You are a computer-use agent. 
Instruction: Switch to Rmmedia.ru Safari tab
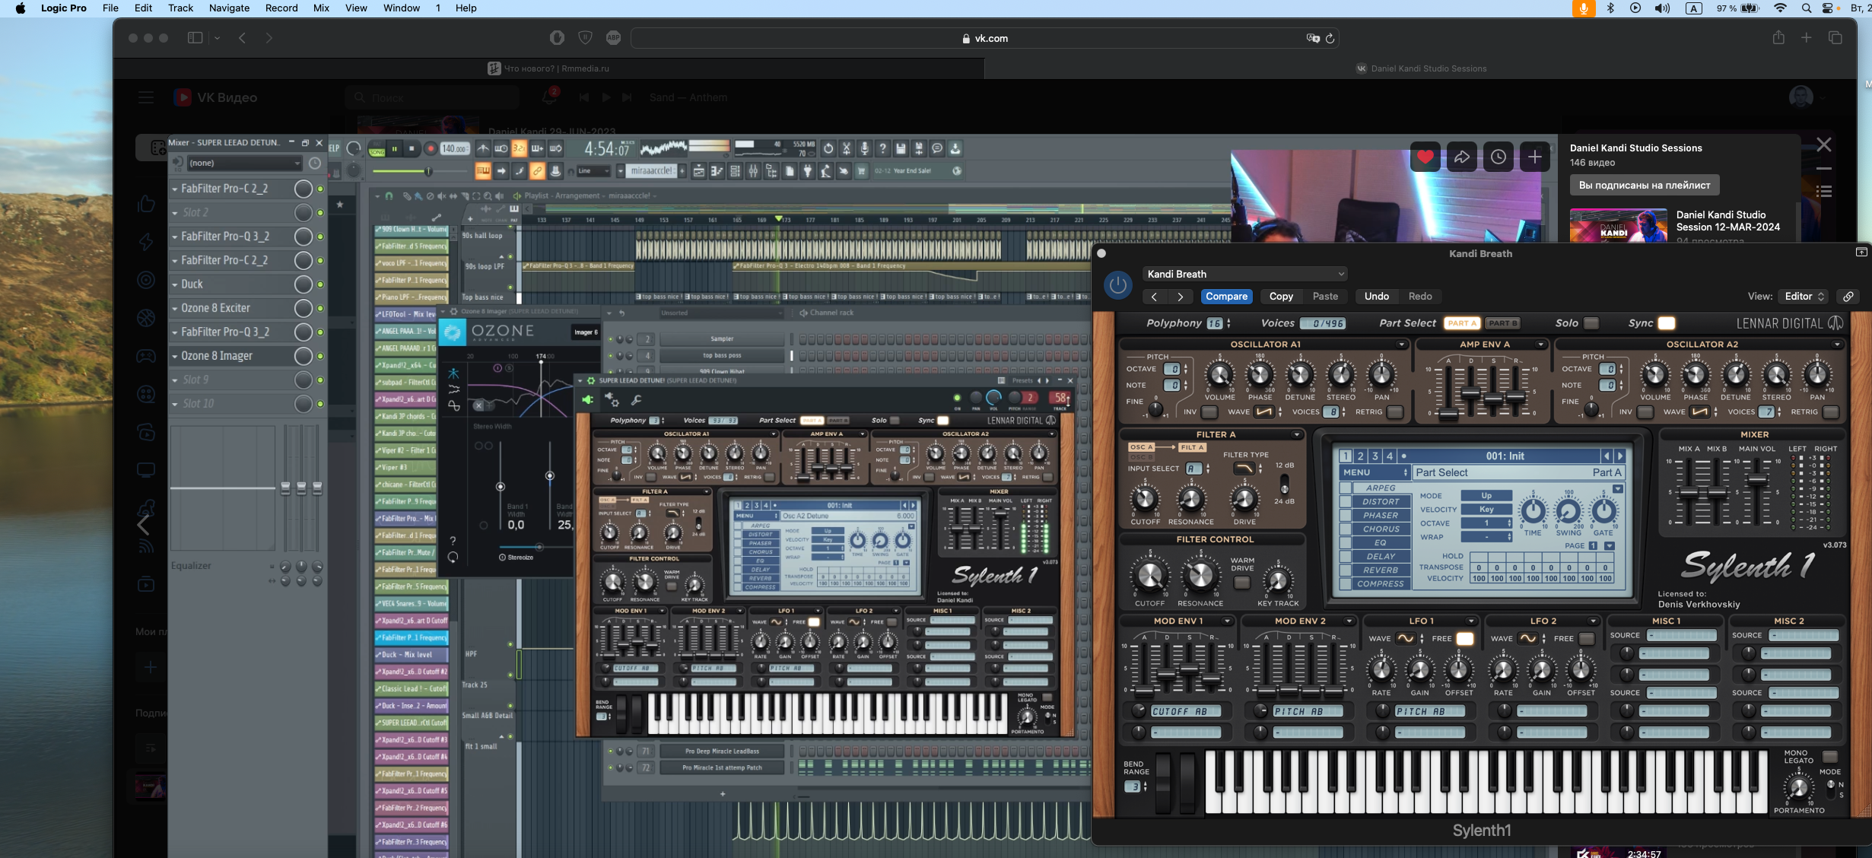[x=548, y=68]
